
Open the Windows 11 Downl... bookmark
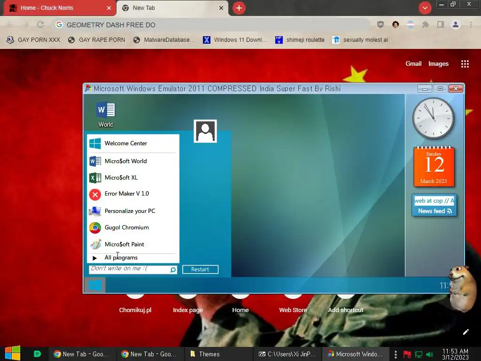[x=235, y=40]
